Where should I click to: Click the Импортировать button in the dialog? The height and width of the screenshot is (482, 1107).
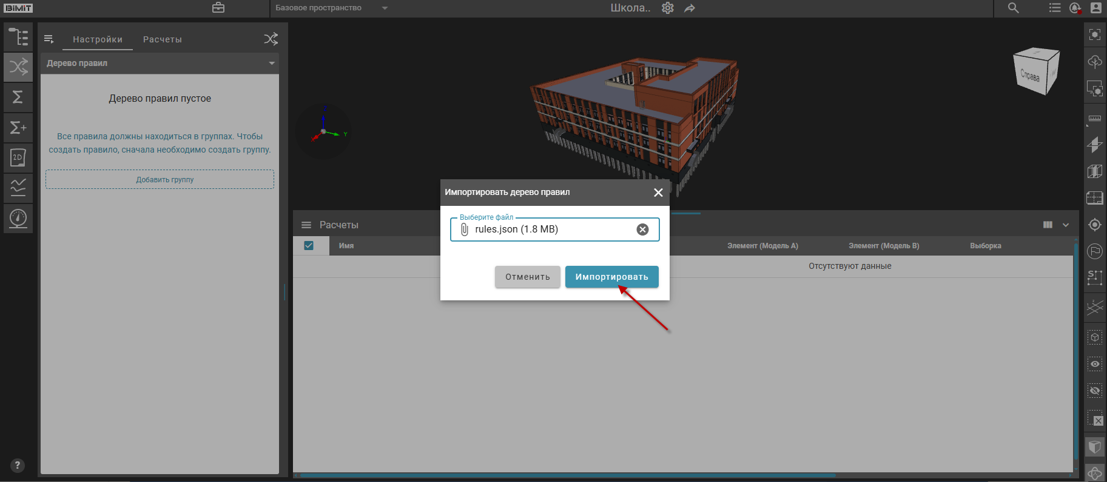(611, 277)
